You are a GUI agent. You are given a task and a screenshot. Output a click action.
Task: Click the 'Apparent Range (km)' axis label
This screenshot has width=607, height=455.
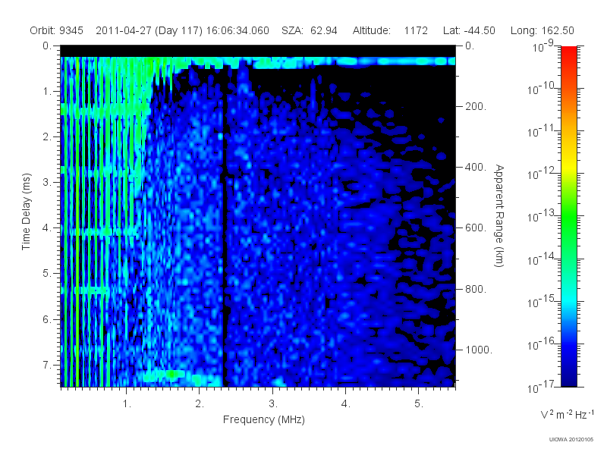pyautogui.click(x=499, y=215)
